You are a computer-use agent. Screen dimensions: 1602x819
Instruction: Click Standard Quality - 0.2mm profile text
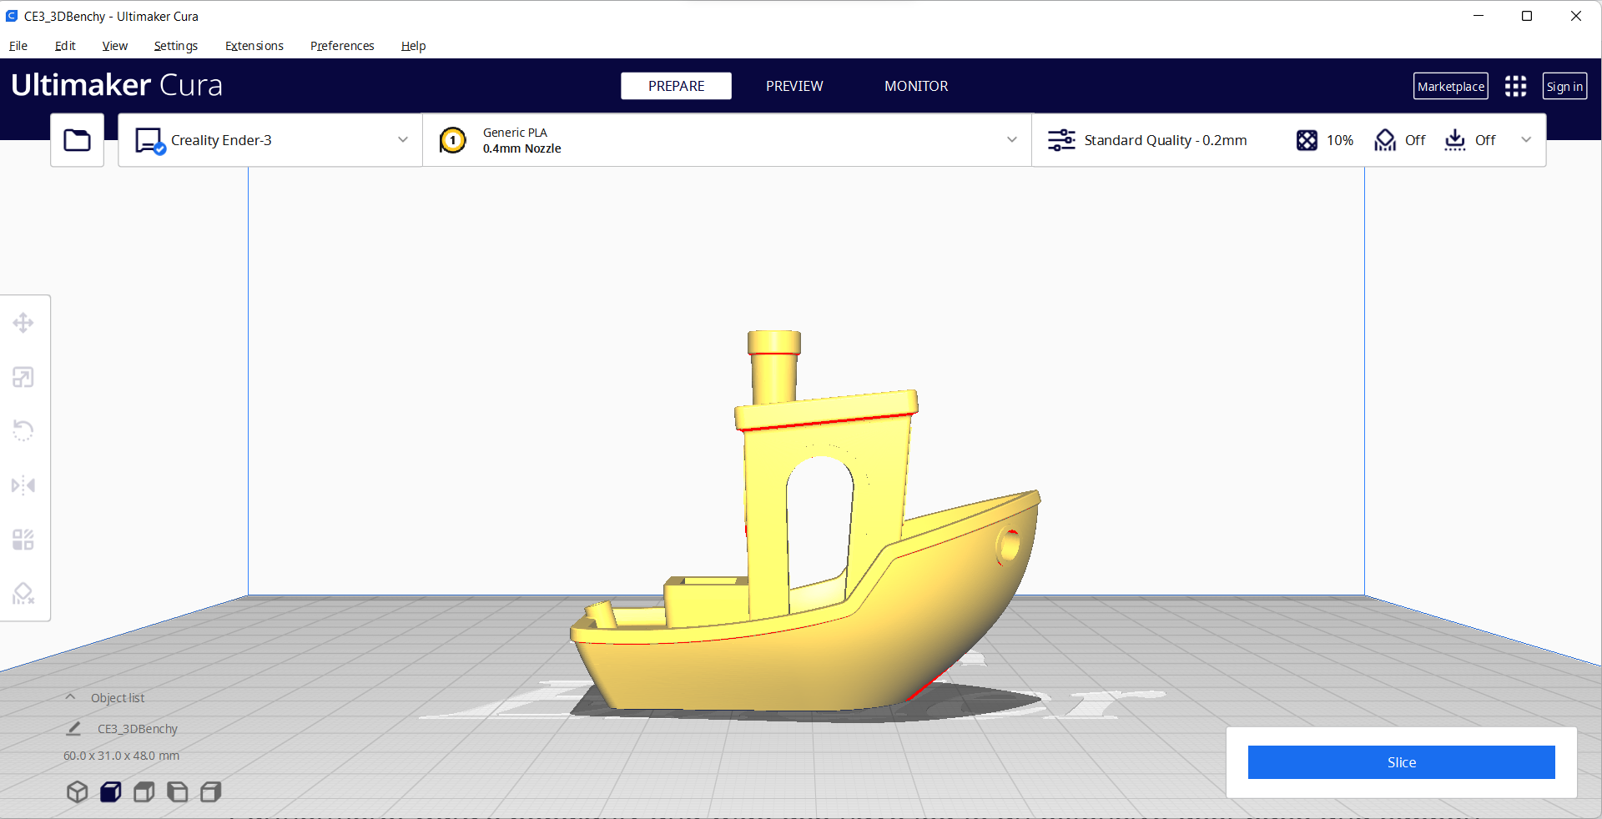click(1166, 140)
